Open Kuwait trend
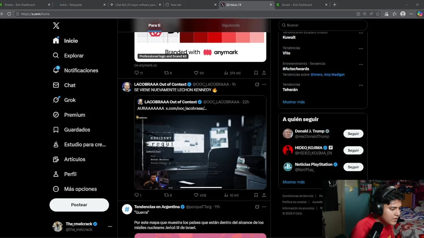 (289, 37)
